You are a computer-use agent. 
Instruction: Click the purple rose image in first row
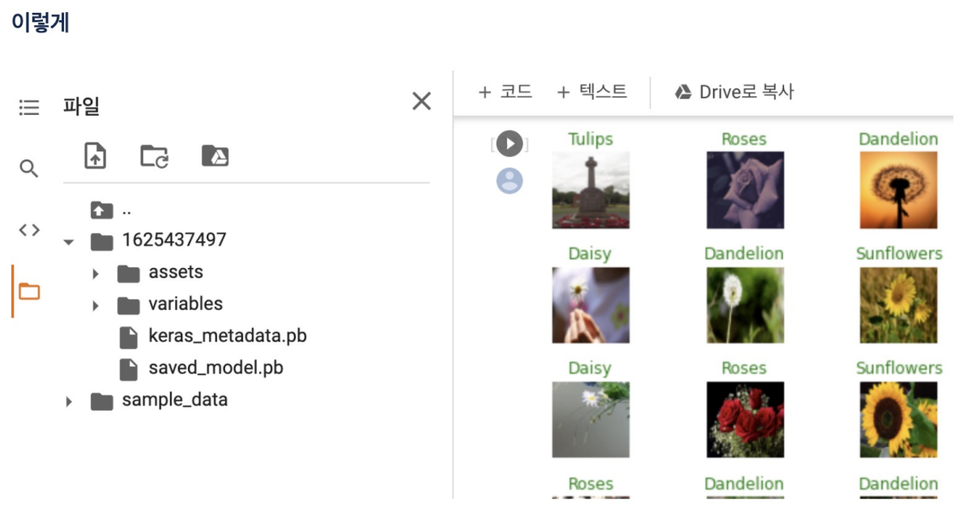point(745,190)
